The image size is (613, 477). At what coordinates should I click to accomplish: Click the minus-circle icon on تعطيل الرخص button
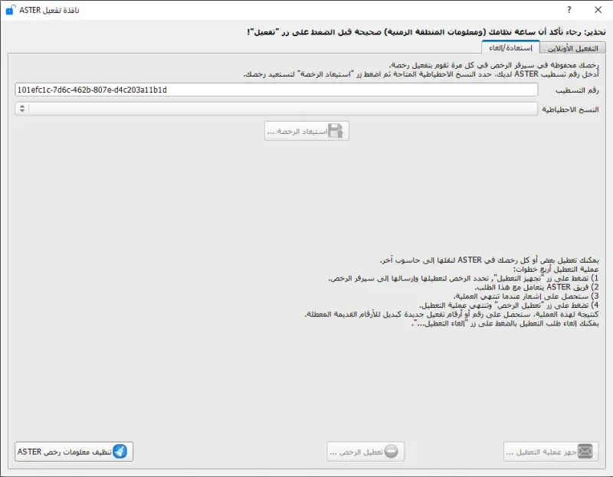393,452
